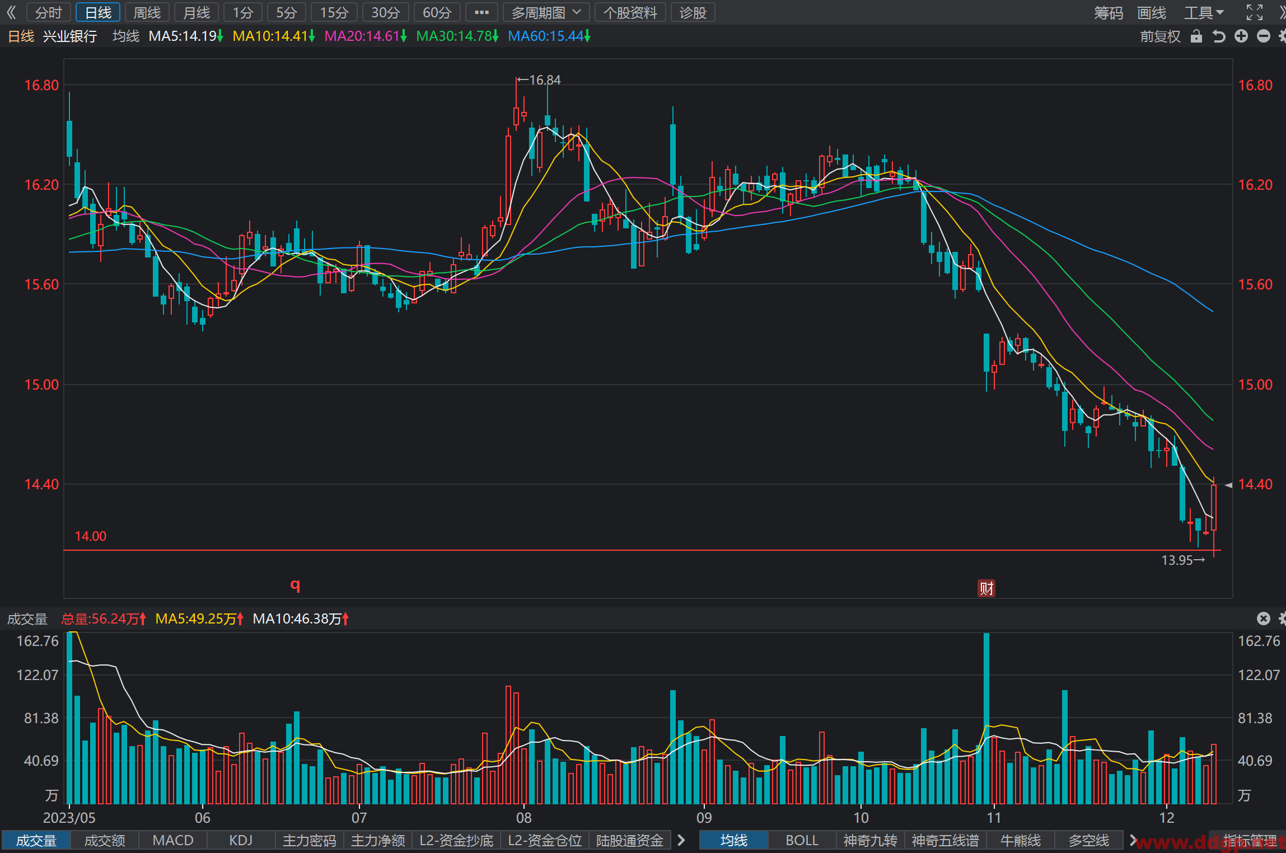Select the BOLL overlay tab
1286x853 pixels.
pyautogui.click(x=802, y=840)
